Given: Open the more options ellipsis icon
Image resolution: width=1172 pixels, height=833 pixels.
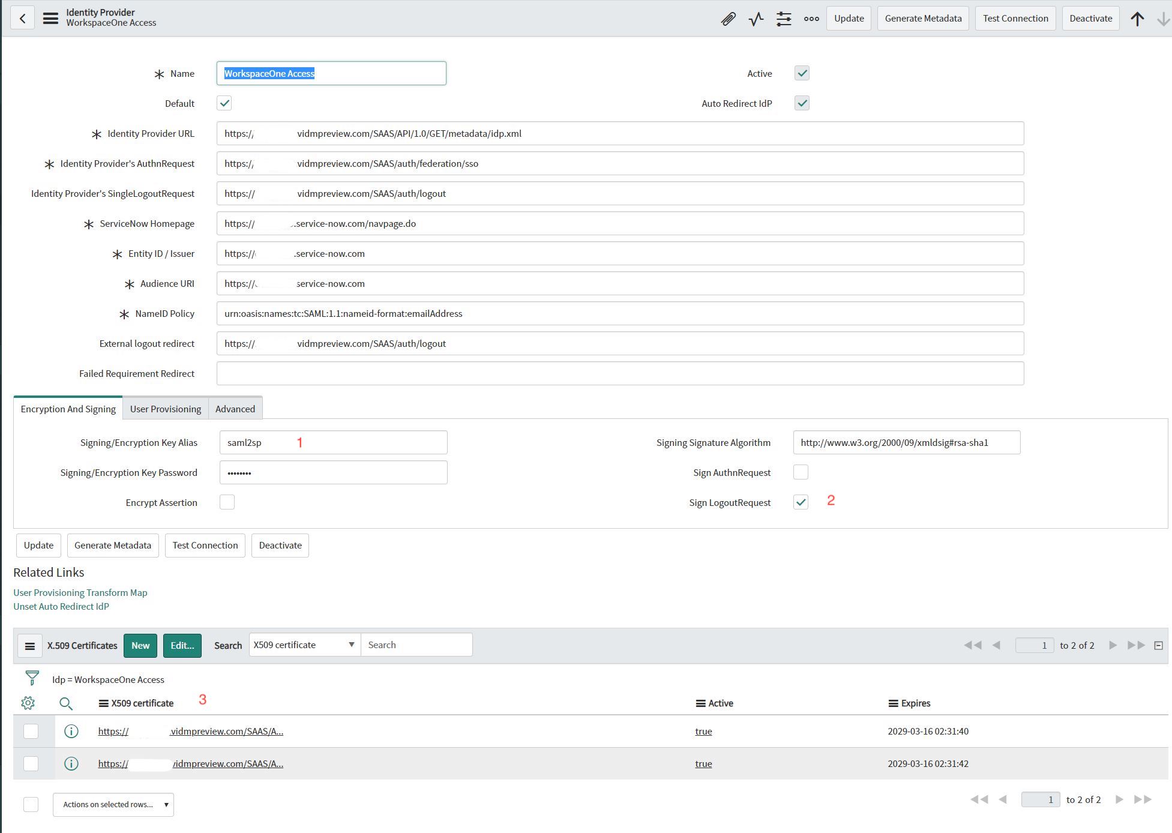Looking at the screenshot, I should click(811, 19).
